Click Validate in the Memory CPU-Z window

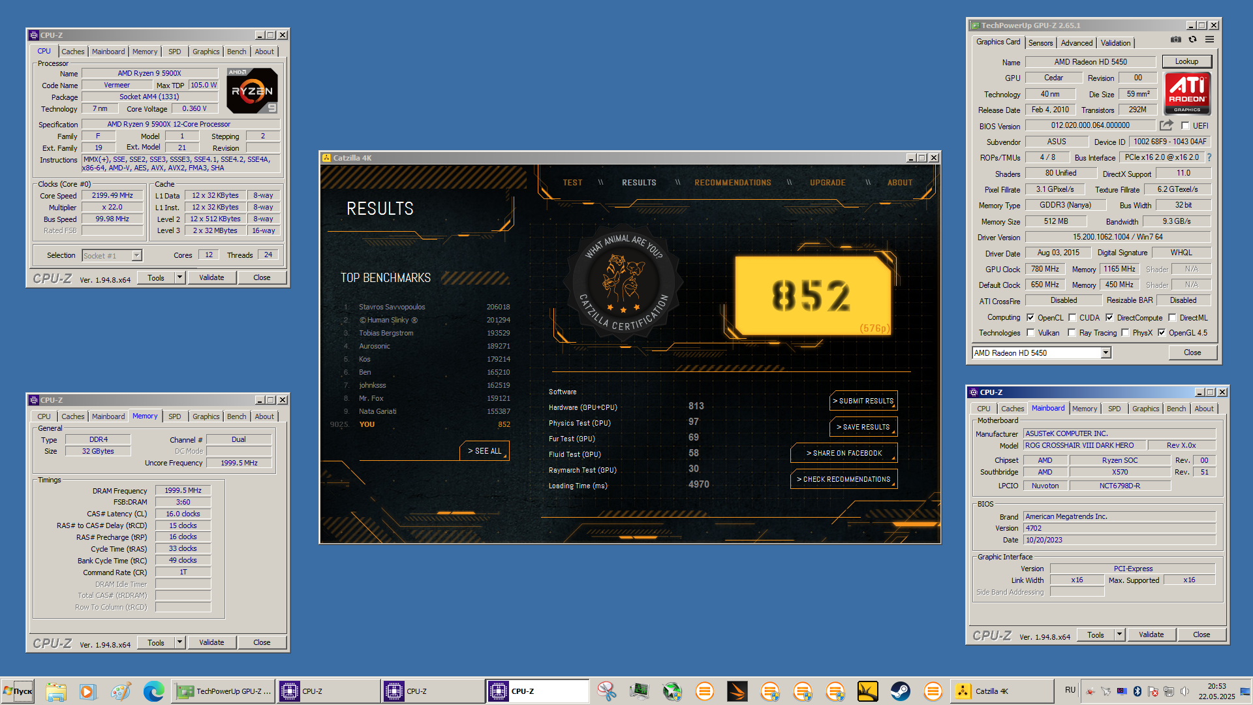point(211,642)
